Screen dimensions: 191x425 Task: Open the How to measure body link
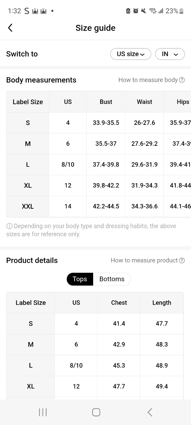click(x=148, y=80)
